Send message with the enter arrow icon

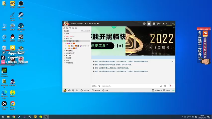(x=161, y=86)
